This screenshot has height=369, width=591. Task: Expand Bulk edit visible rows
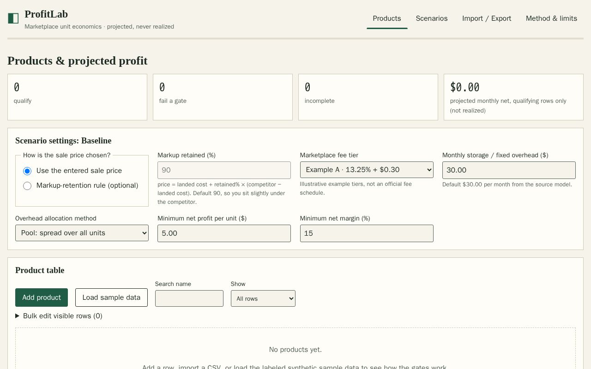click(59, 316)
